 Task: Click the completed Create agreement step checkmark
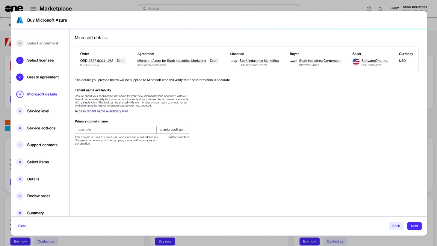[20, 77]
